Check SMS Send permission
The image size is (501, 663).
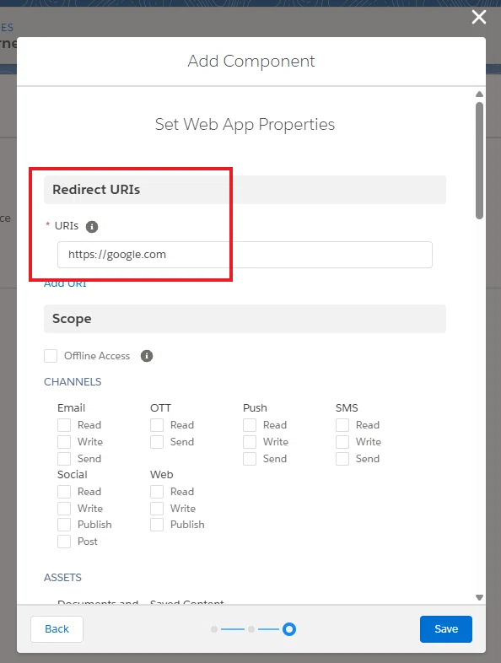pos(342,459)
